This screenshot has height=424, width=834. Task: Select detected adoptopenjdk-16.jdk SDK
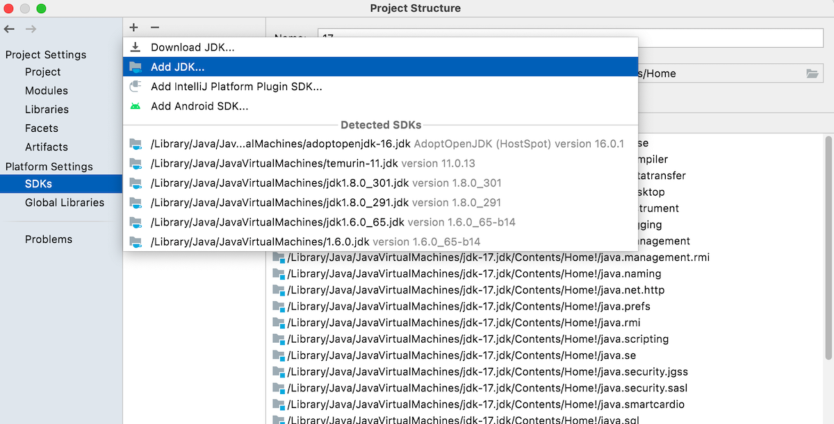pos(381,144)
